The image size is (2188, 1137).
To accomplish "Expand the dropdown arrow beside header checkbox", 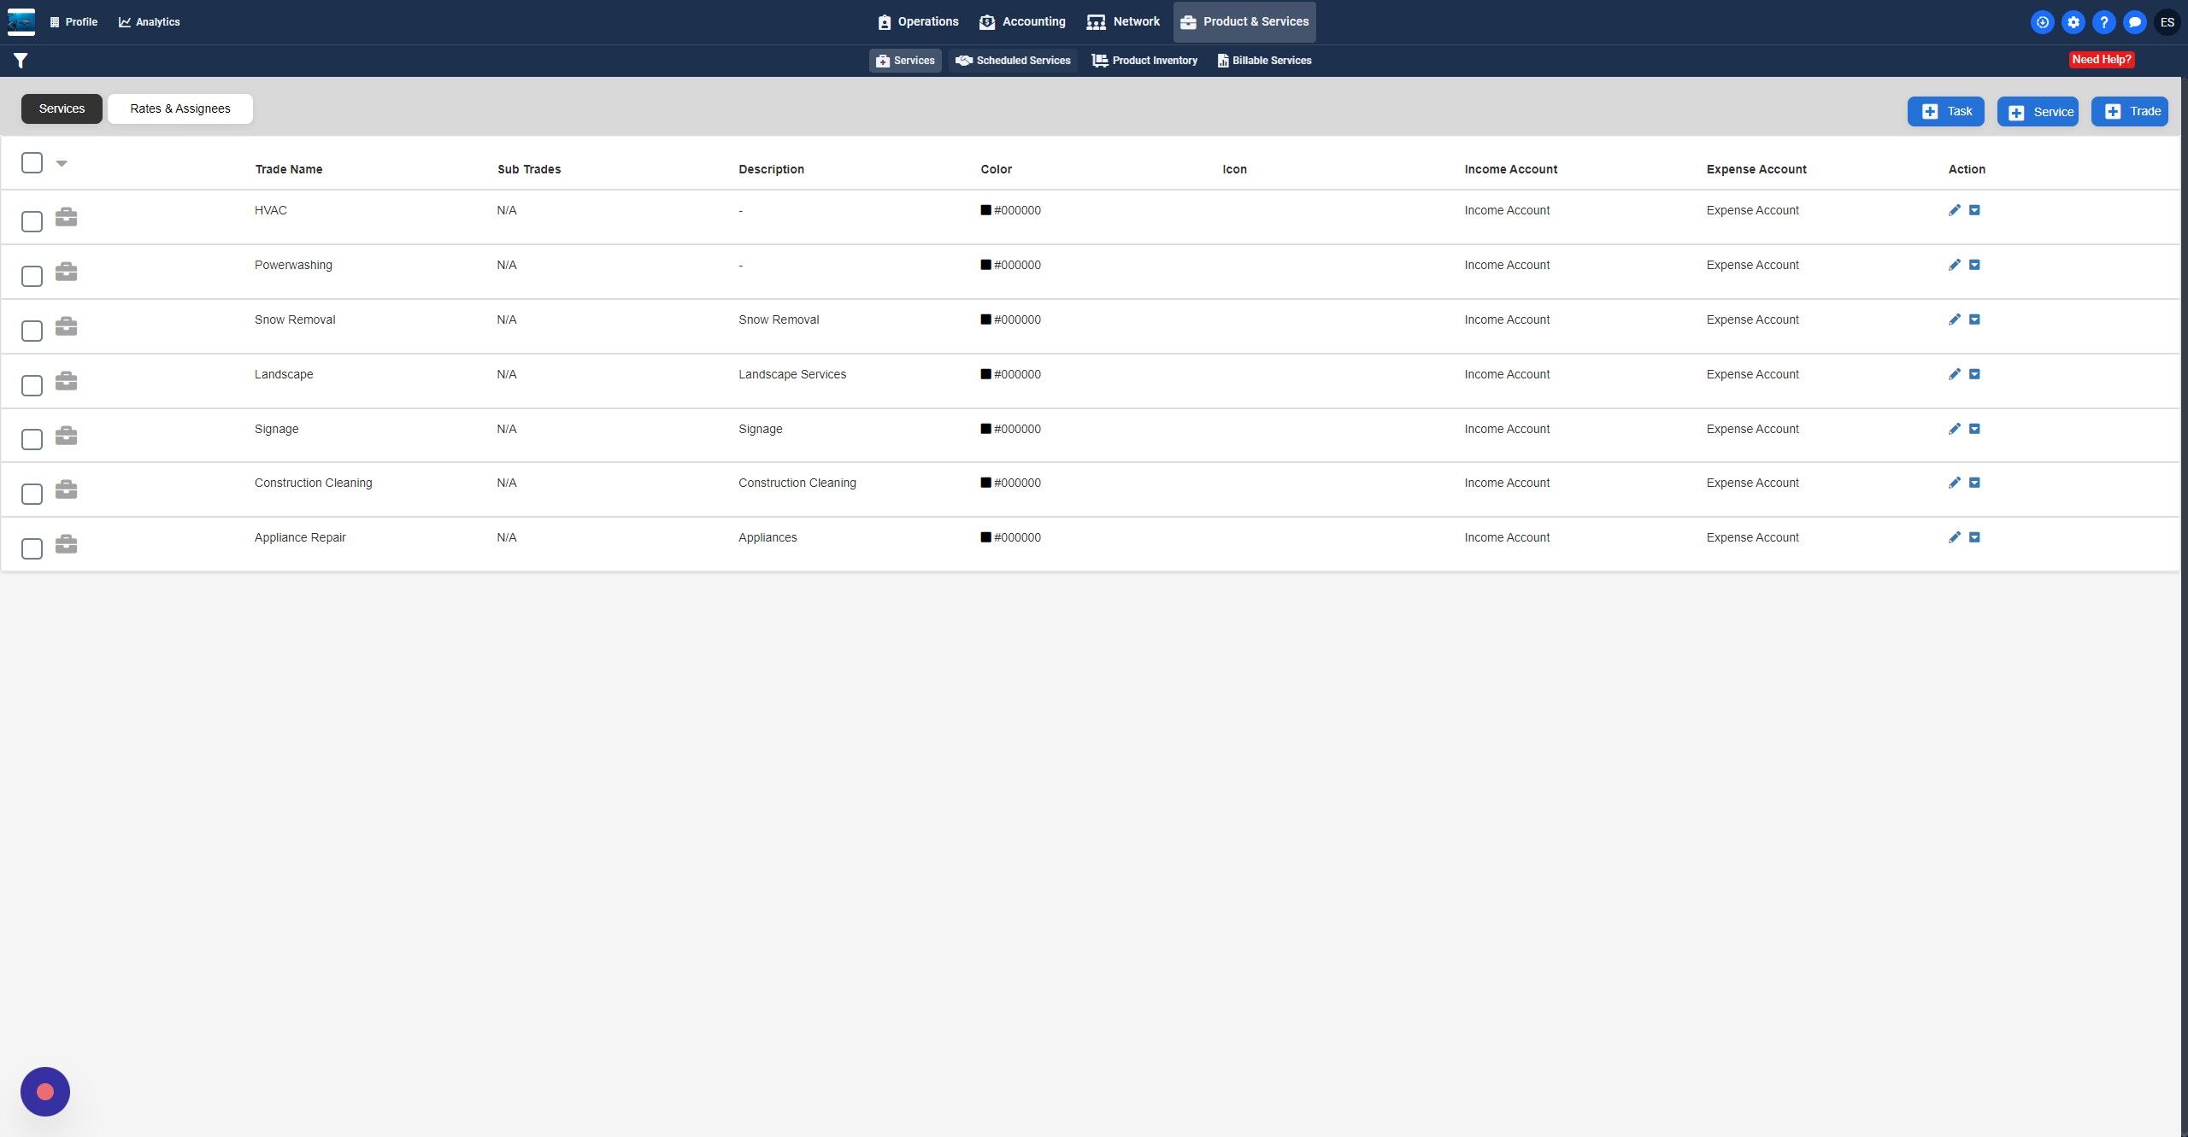I will point(62,162).
